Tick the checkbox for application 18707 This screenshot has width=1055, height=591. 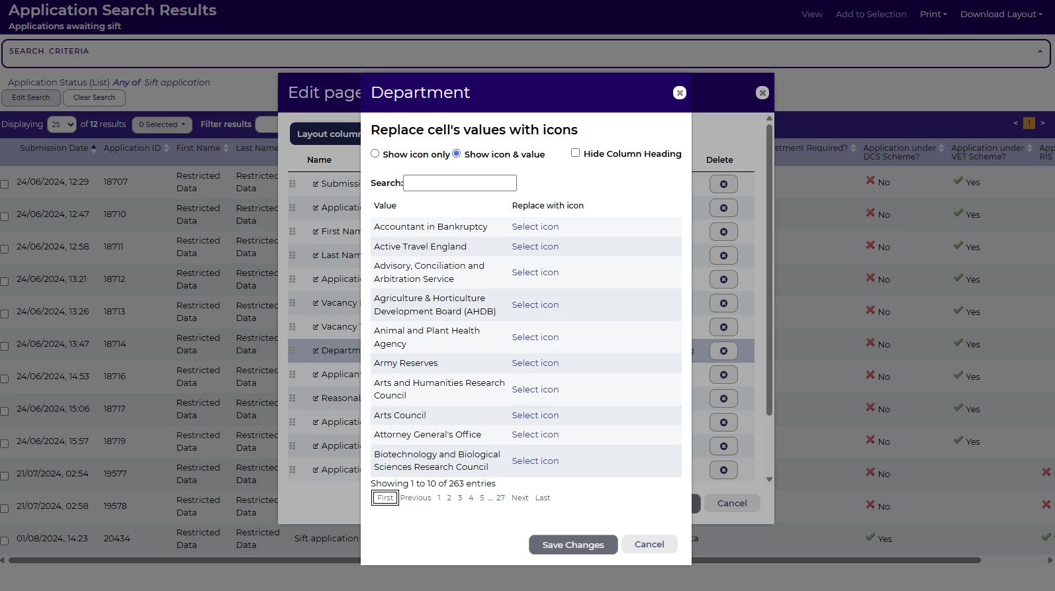coord(4,184)
